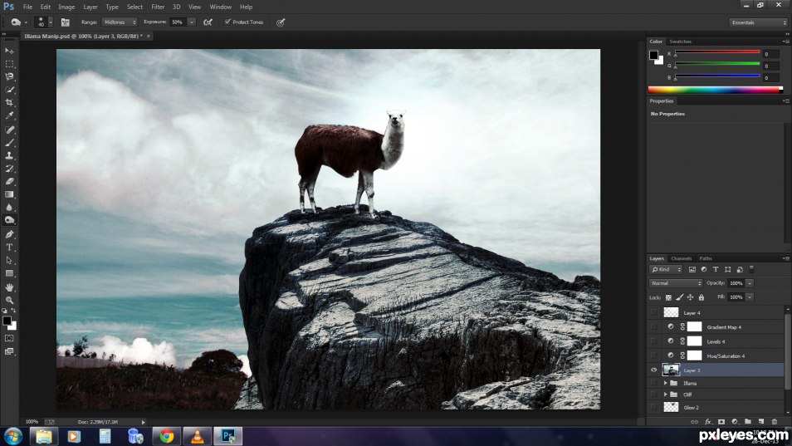Open the Filter menu
Image resolution: width=792 pixels, height=446 pixels.
[158, 7]
